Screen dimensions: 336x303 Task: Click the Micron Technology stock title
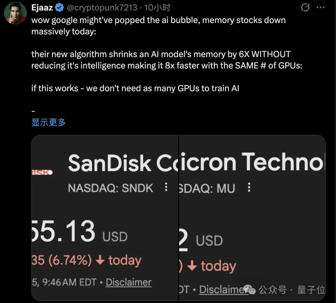252,162
